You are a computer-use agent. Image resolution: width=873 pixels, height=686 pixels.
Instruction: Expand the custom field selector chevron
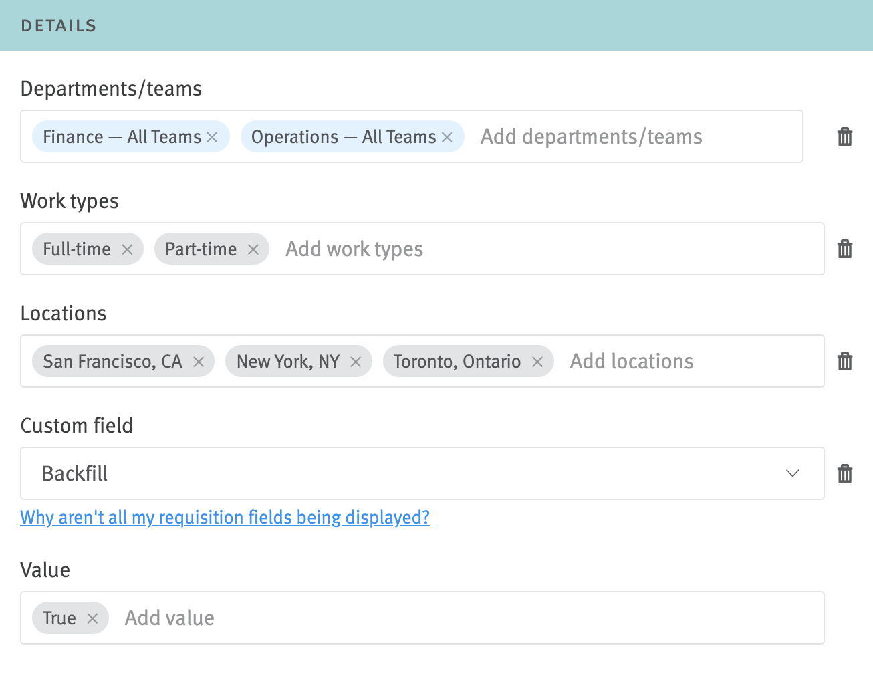click(793, 473)
